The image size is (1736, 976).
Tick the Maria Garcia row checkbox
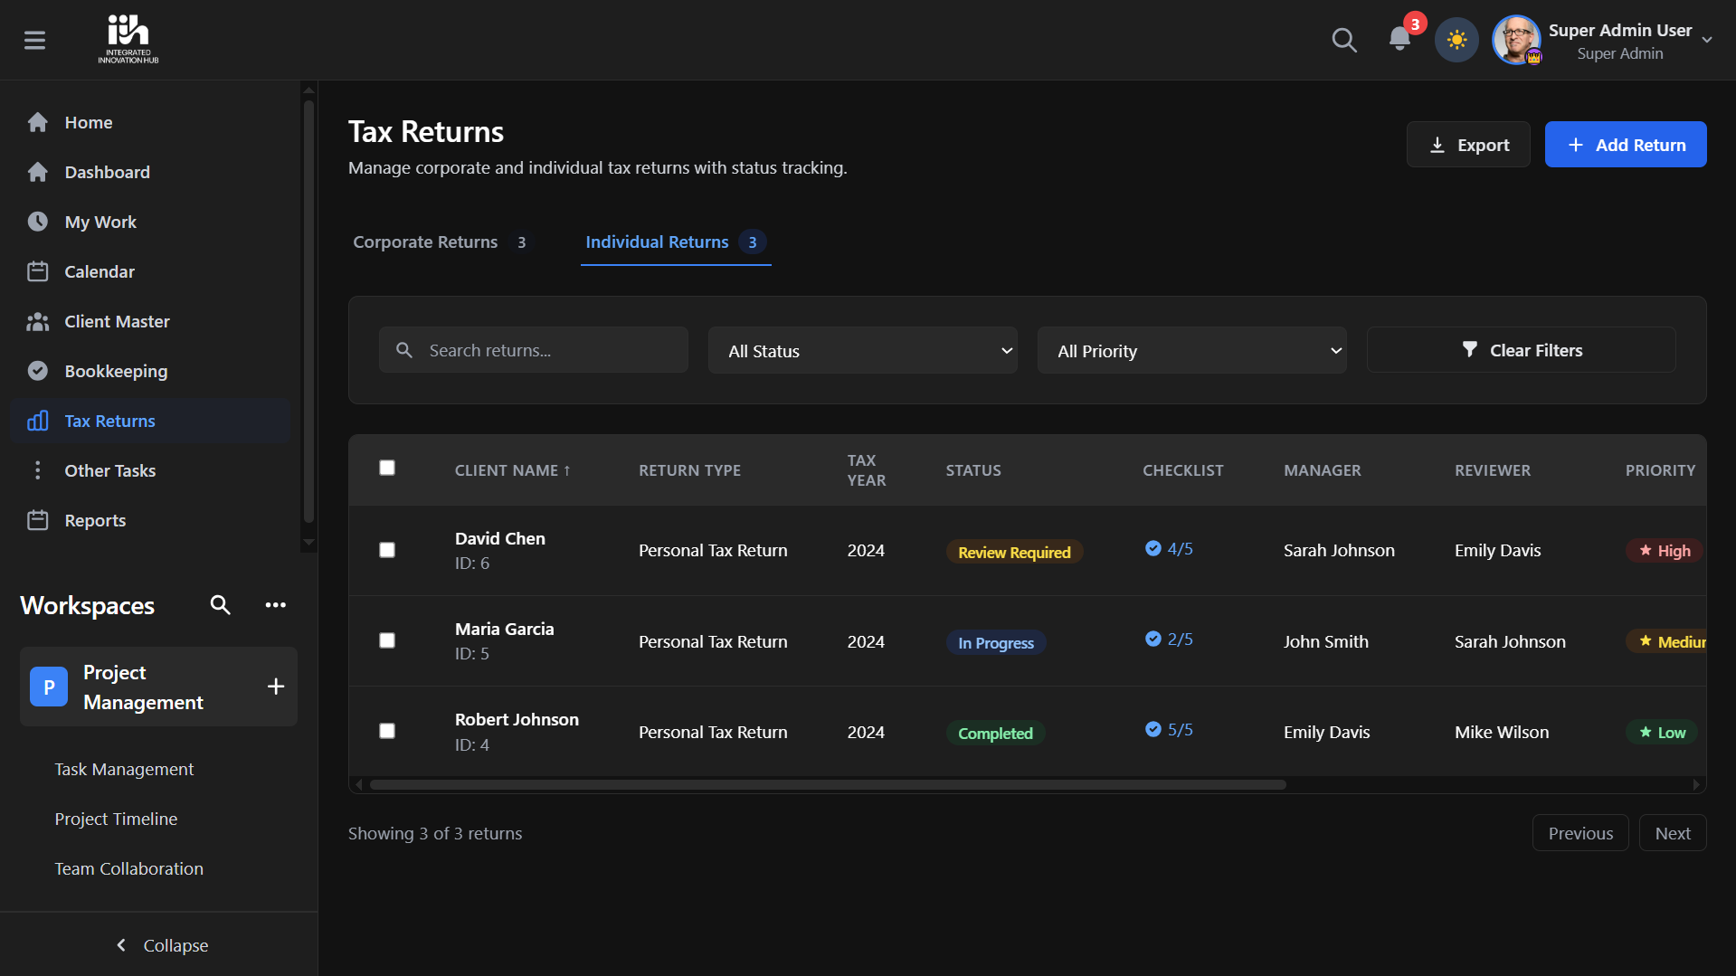(387, 640)
